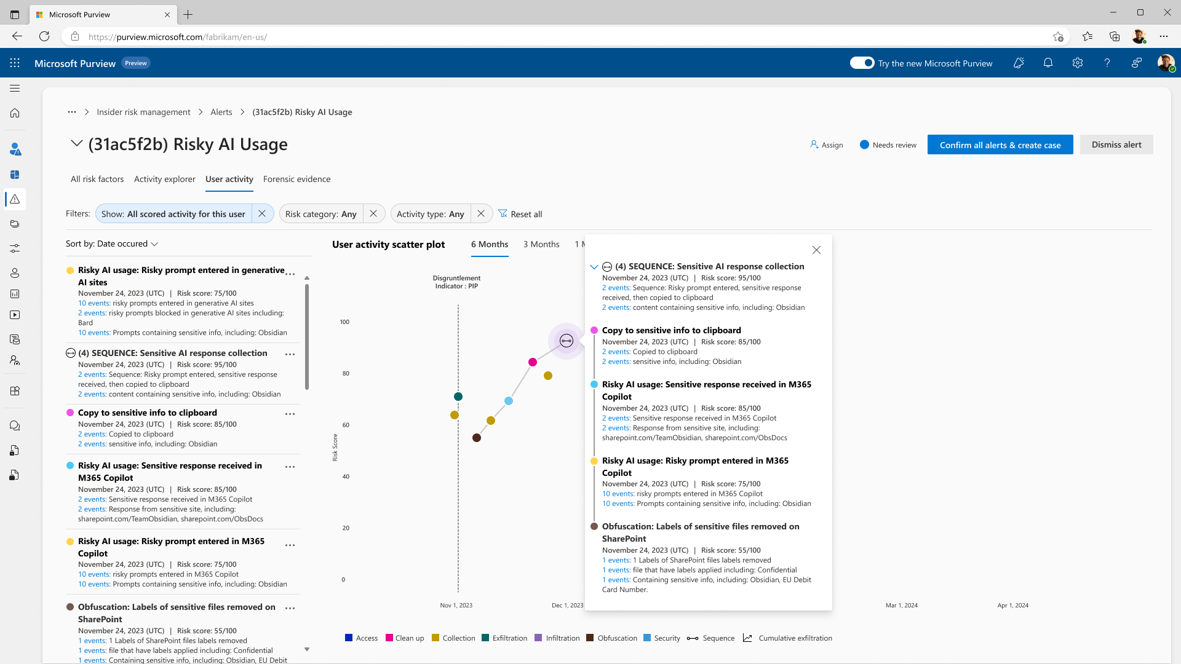Toggle Try the new Microsoft Purview switch
Image resolution: width=1181 pixels, height=664 pixels.
click(862, 63)
